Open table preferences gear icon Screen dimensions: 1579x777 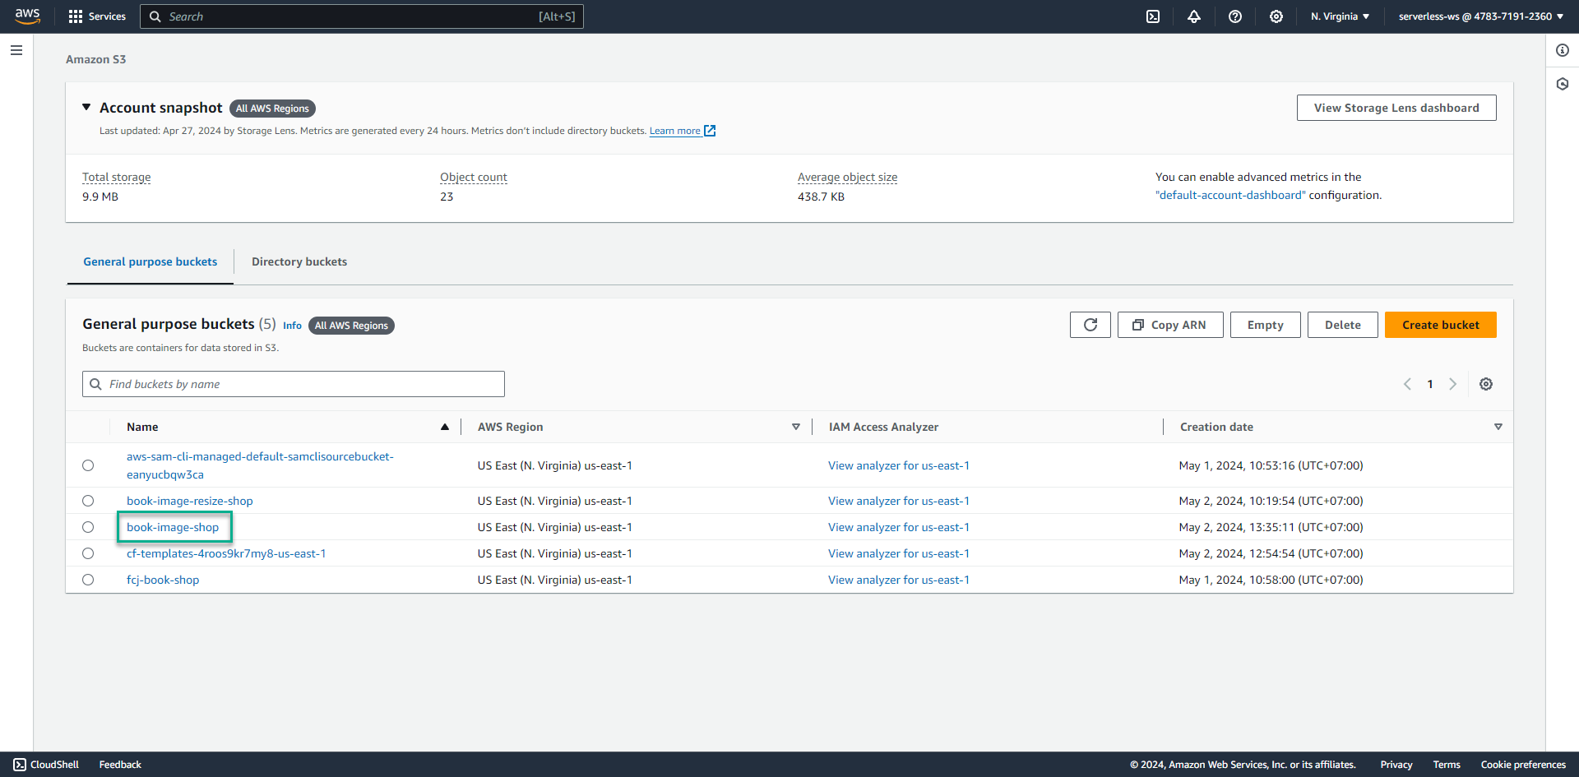[1486, 384]
